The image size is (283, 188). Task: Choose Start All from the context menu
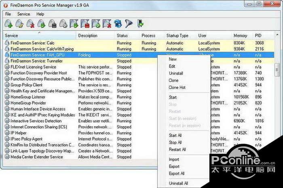(x=175, y=136)
